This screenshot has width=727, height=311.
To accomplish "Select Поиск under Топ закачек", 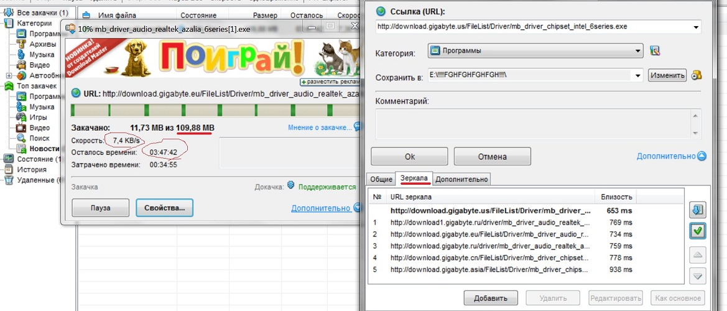I will (39, 138).
